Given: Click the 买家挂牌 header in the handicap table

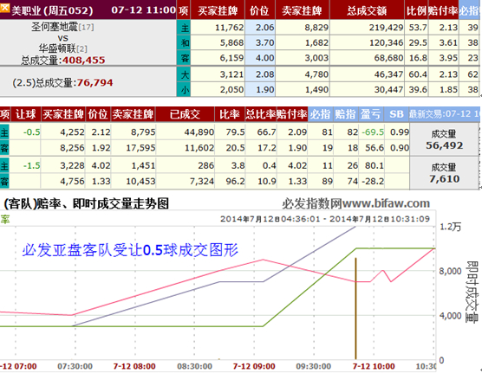Looking at the screenshot, I should tap(63, 114).
